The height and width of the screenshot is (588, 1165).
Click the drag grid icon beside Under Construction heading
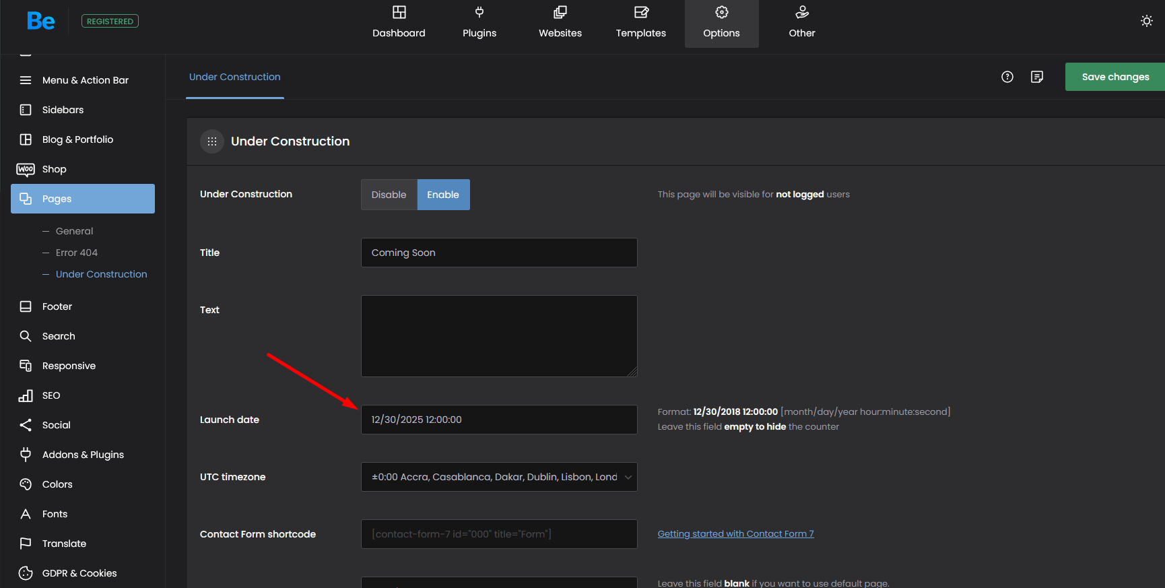point(212,141)
